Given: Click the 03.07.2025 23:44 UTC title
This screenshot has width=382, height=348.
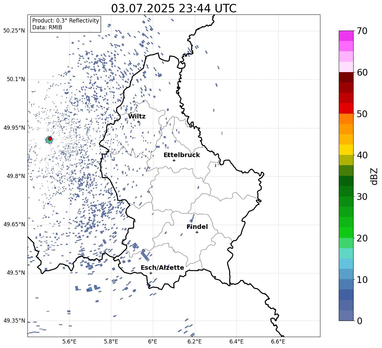Looking at the screenshot, I should [x=174, y=8].
